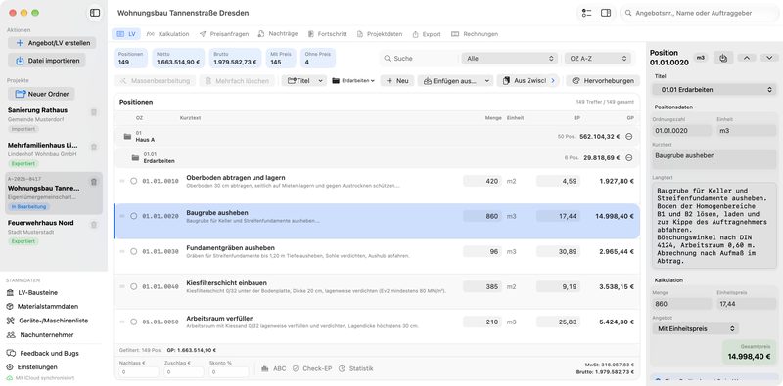This screenshot has width=783, height=386.
Task: Click trash icon next to Mehrfamilienhaus project
Action: pos(94,148)
